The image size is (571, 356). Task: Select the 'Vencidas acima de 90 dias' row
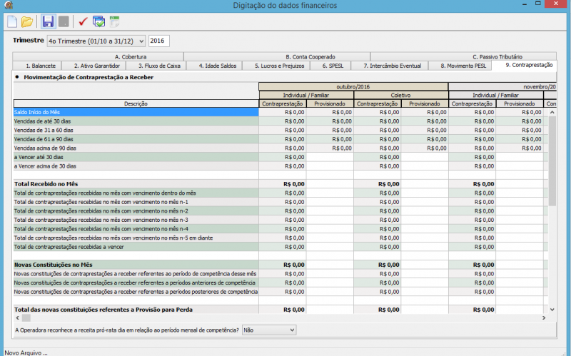tap(136, 148)
